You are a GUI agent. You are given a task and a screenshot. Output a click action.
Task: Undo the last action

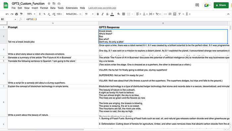7,14
